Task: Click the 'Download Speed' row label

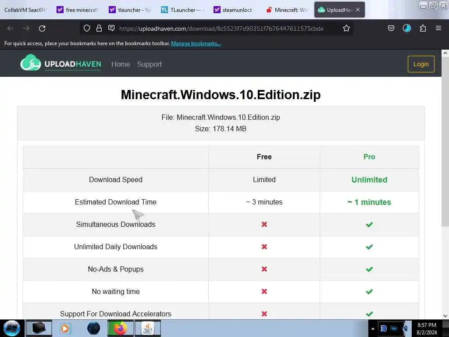Action: [116, 179]
